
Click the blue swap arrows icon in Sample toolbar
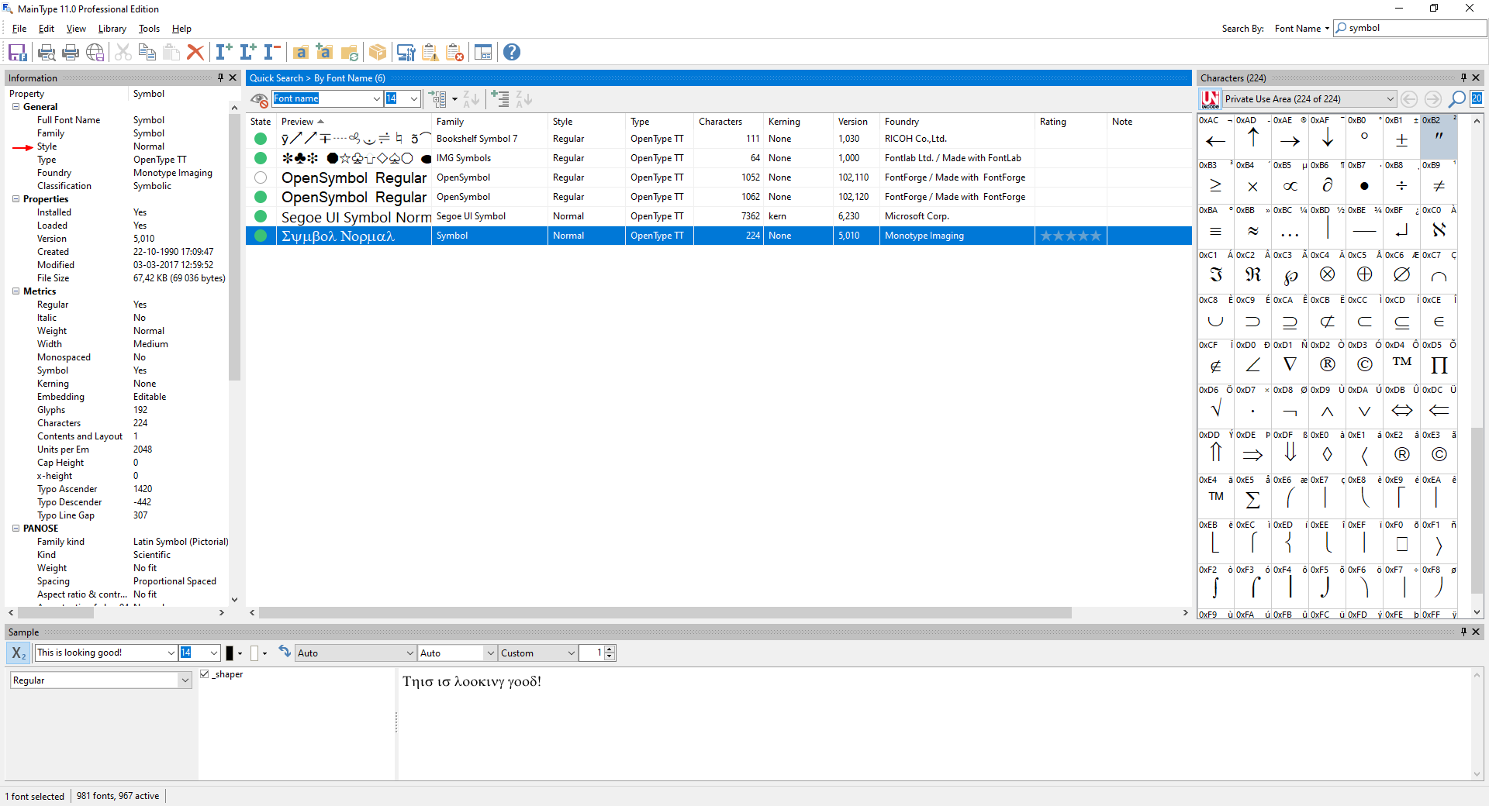point(285,653)
